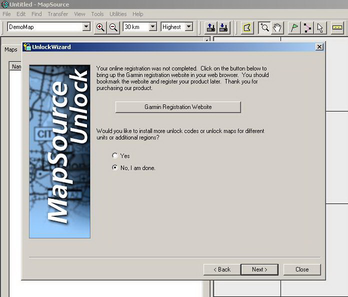Image resolution: width=348 pixels, height=297 pixels.
Task: Click the Back button
Action: click(x=222, y=269)
